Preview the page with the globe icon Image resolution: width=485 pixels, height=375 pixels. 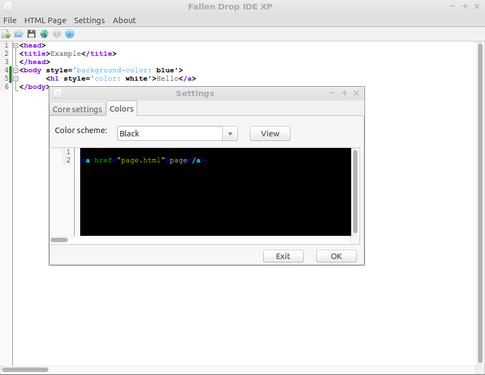[44, 34]
